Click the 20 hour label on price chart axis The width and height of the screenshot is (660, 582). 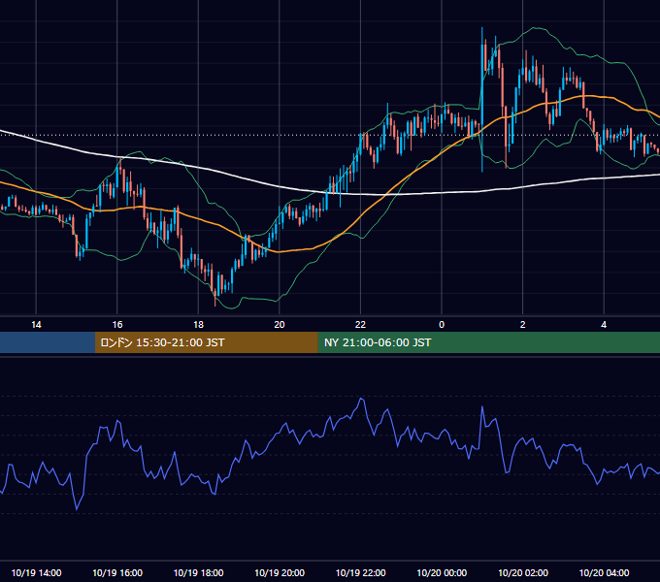(280, 325)
